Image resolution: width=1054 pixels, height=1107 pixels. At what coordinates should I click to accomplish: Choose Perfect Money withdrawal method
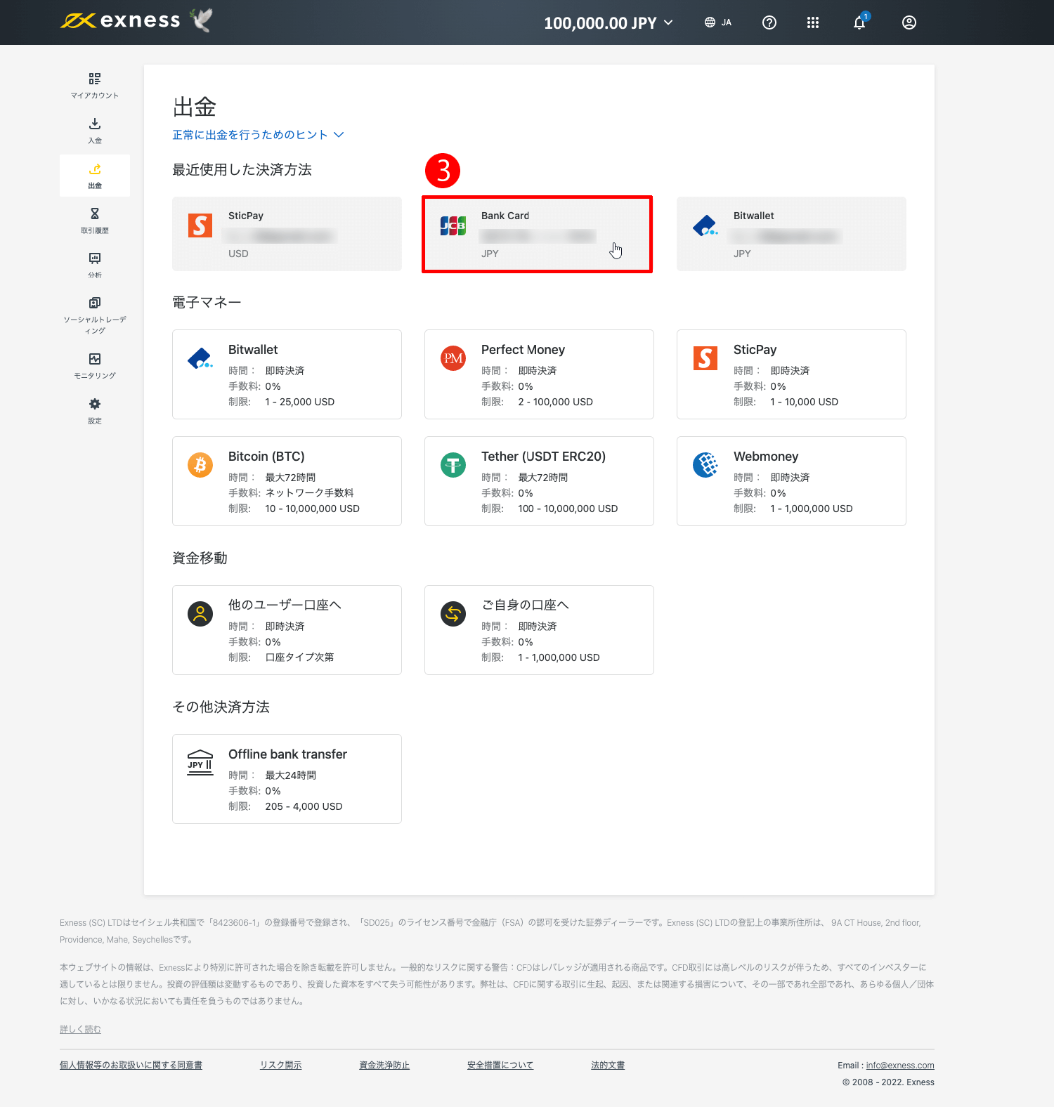point(539,374)
